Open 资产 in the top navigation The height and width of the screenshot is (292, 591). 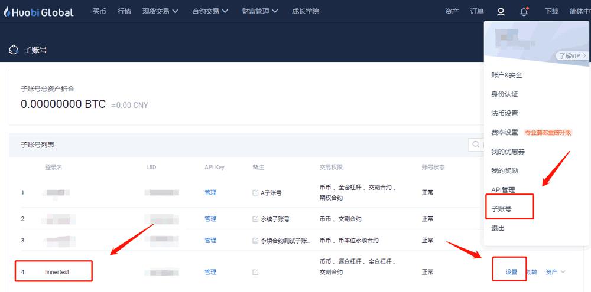click(x=452, y=11)
